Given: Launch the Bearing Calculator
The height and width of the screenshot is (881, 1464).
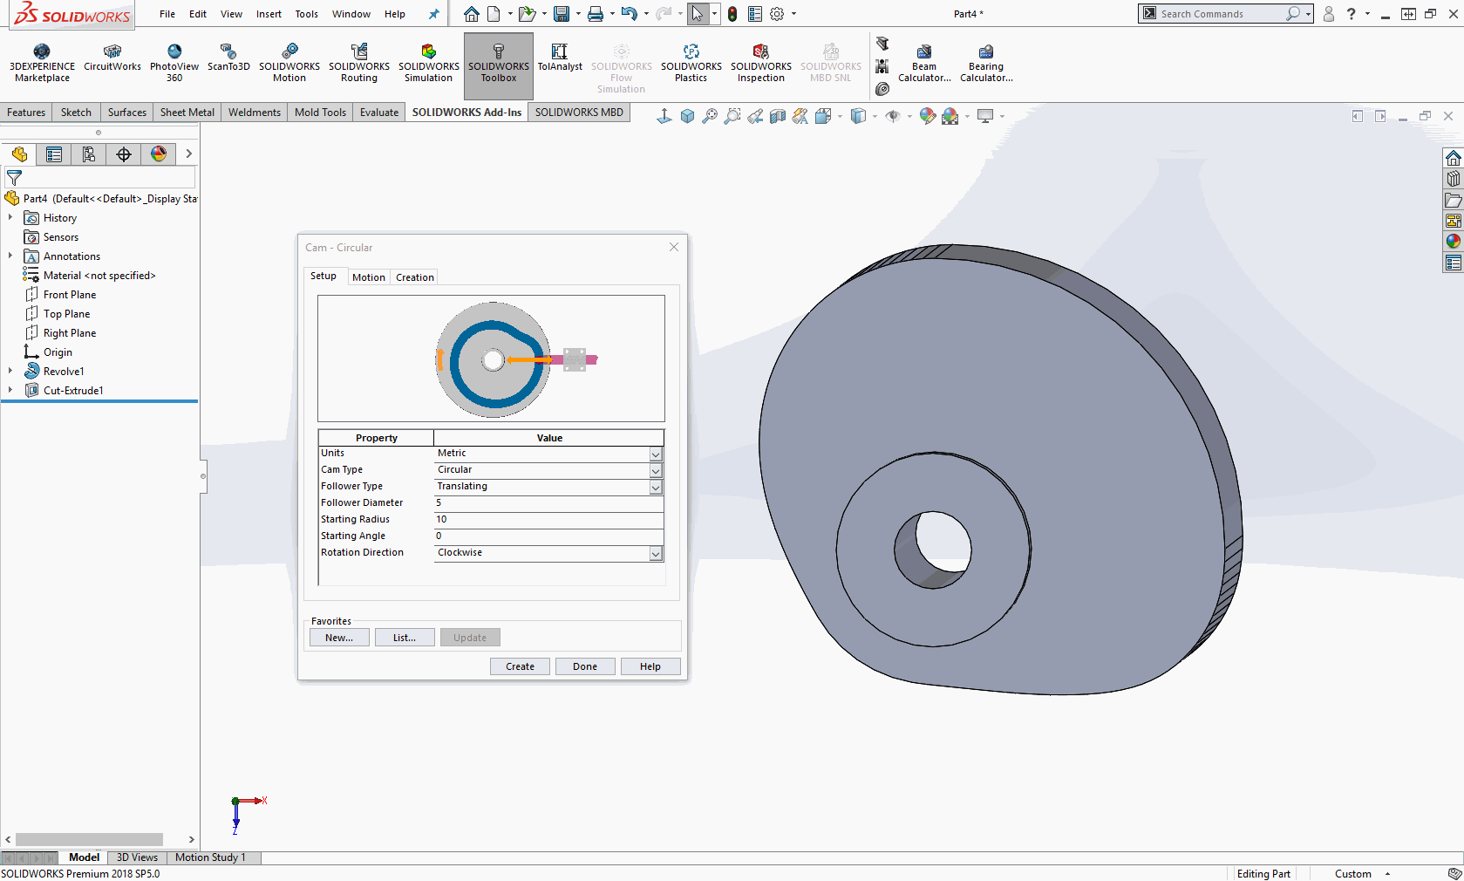Looking at the screenshot, I should click(x=985, y=65).
